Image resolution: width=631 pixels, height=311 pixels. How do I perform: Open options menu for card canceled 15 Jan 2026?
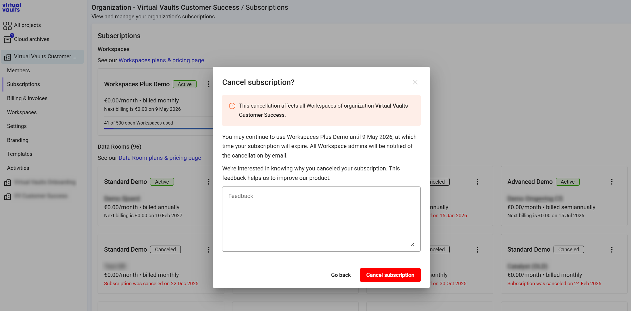click(477, 182)
